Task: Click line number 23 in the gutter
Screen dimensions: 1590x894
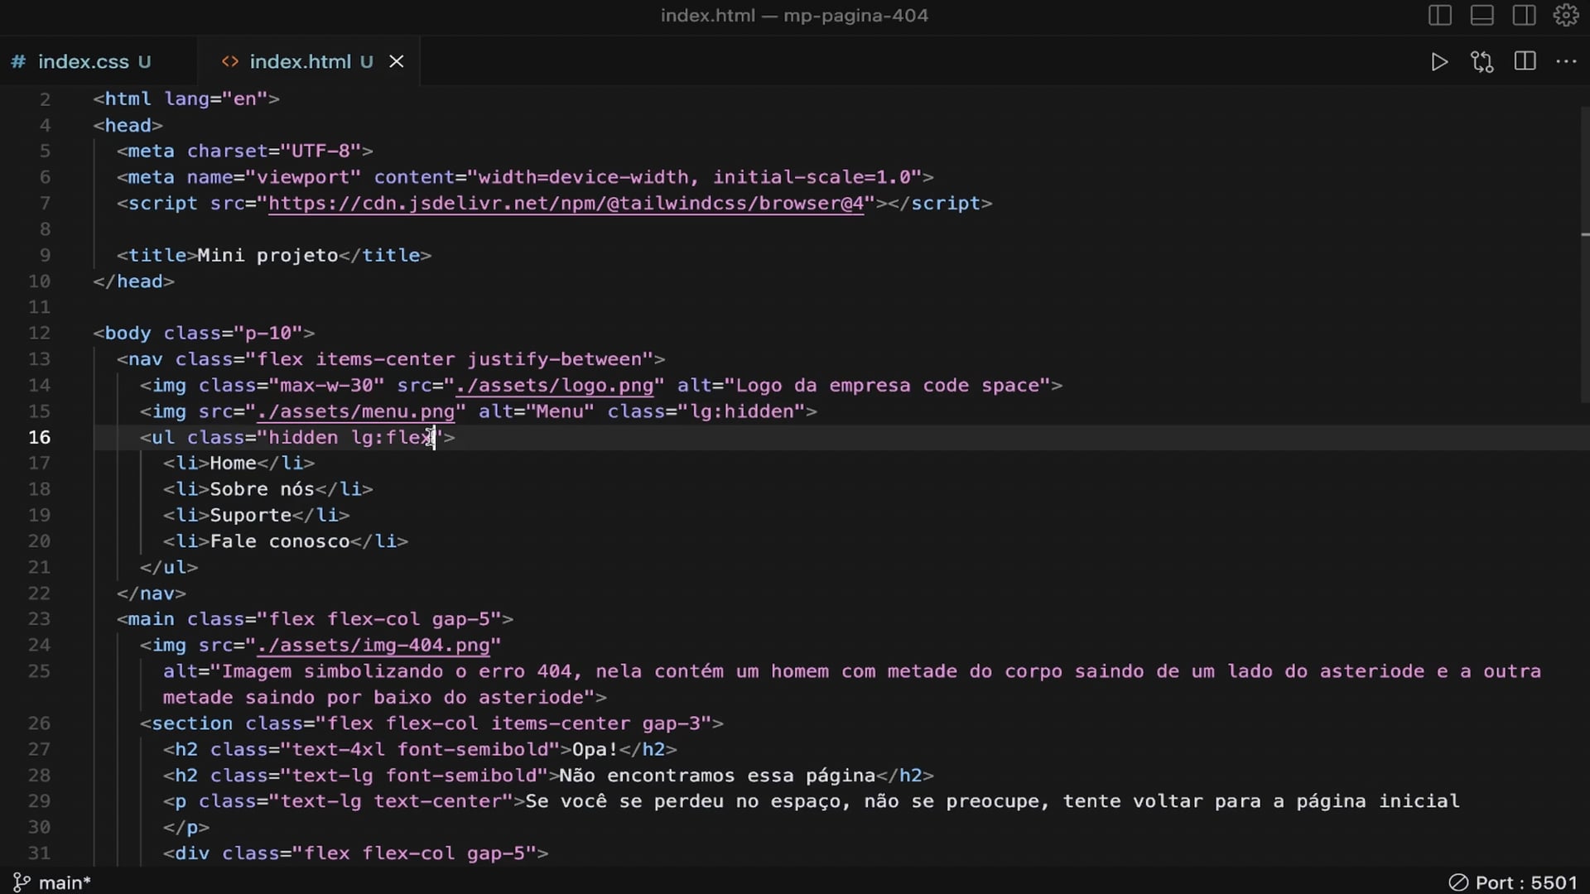Action: (39, 619)
